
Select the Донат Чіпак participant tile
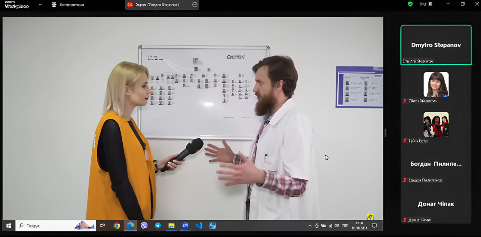(436, 204)
